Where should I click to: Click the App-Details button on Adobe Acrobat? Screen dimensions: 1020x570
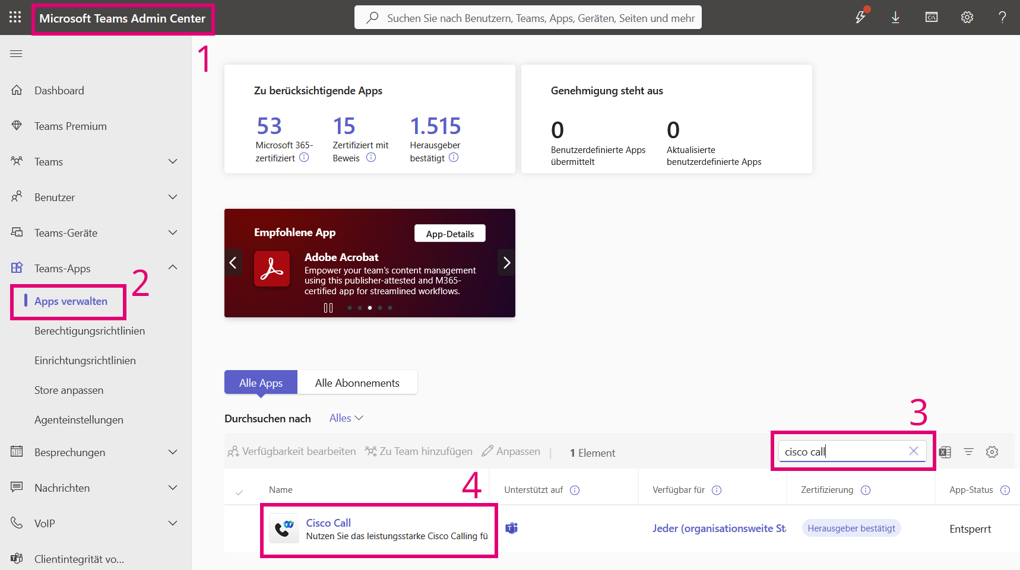449,233
